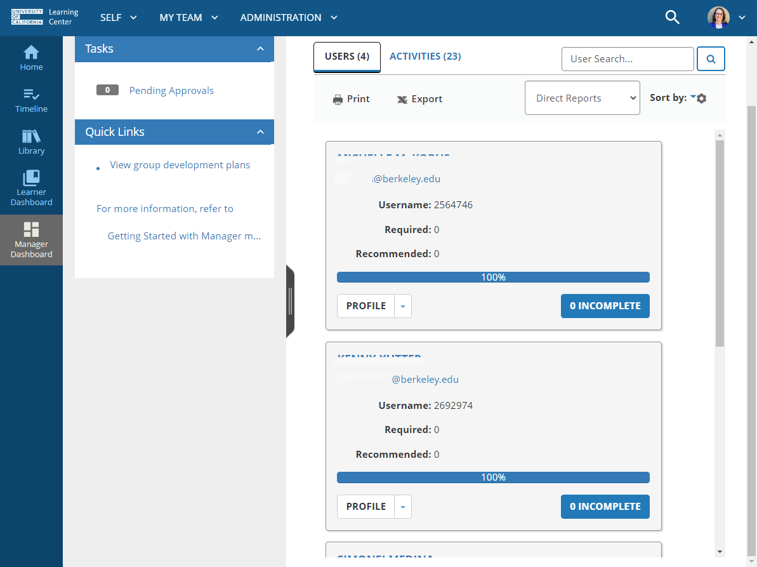Submit user search with magnifier button
The height and width of the screenshot is (567, 757).
pyautogui.click(x=711, y=59)
